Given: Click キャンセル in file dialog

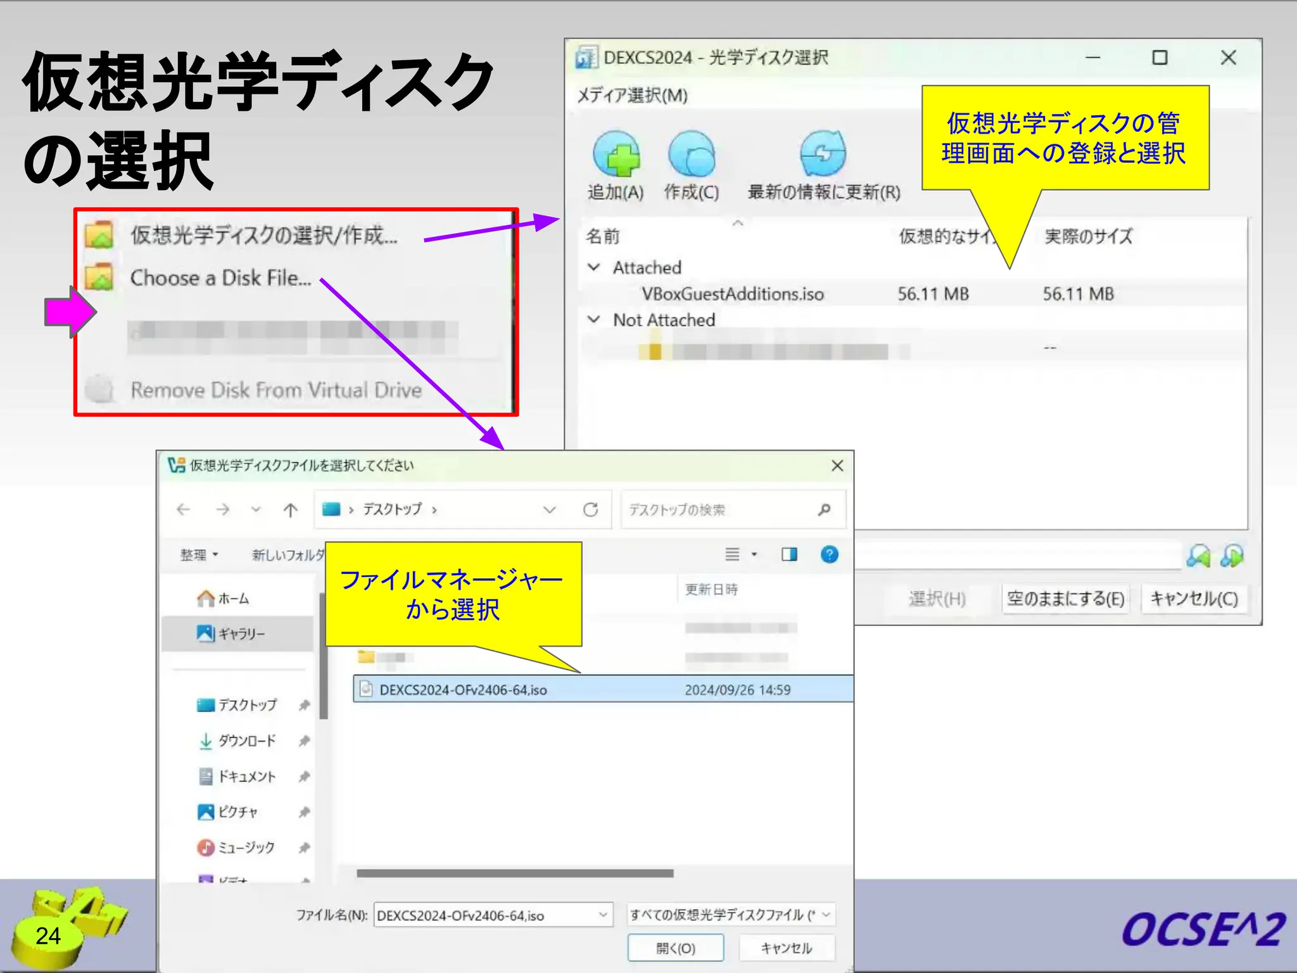Looking at the screenshot, I should tap(787, 948).
